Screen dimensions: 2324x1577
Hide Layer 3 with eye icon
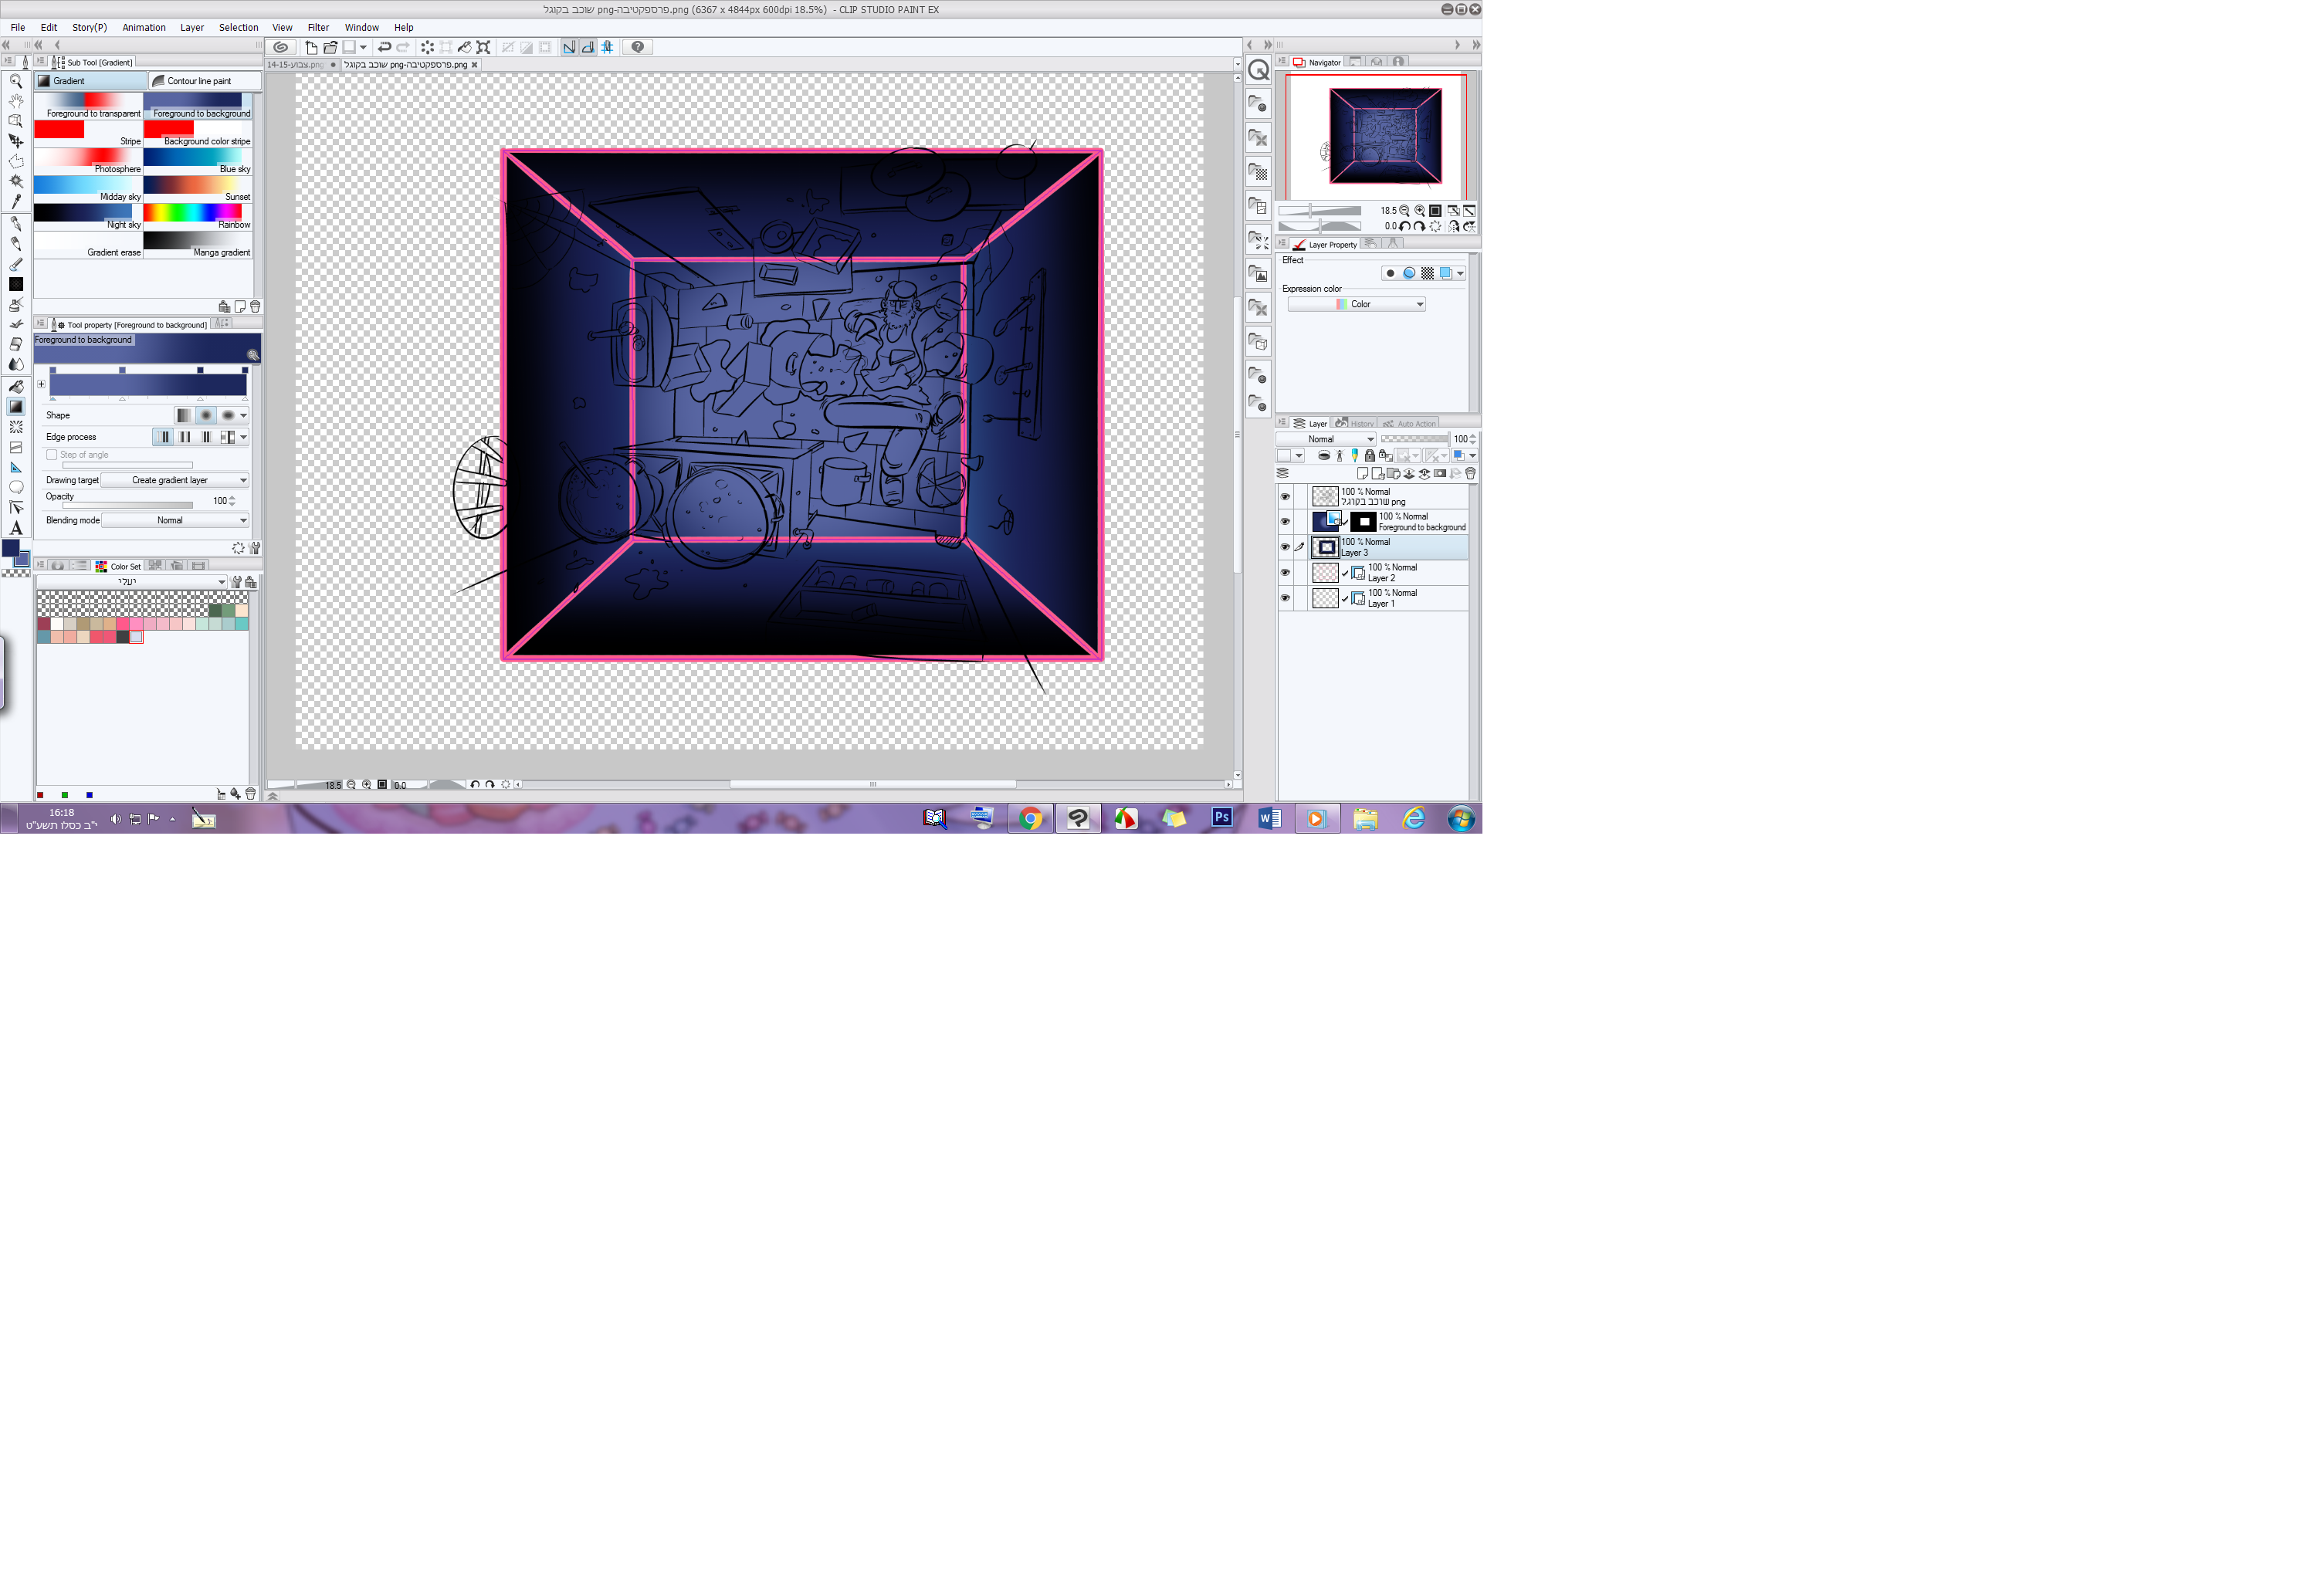click(1285, 547)
